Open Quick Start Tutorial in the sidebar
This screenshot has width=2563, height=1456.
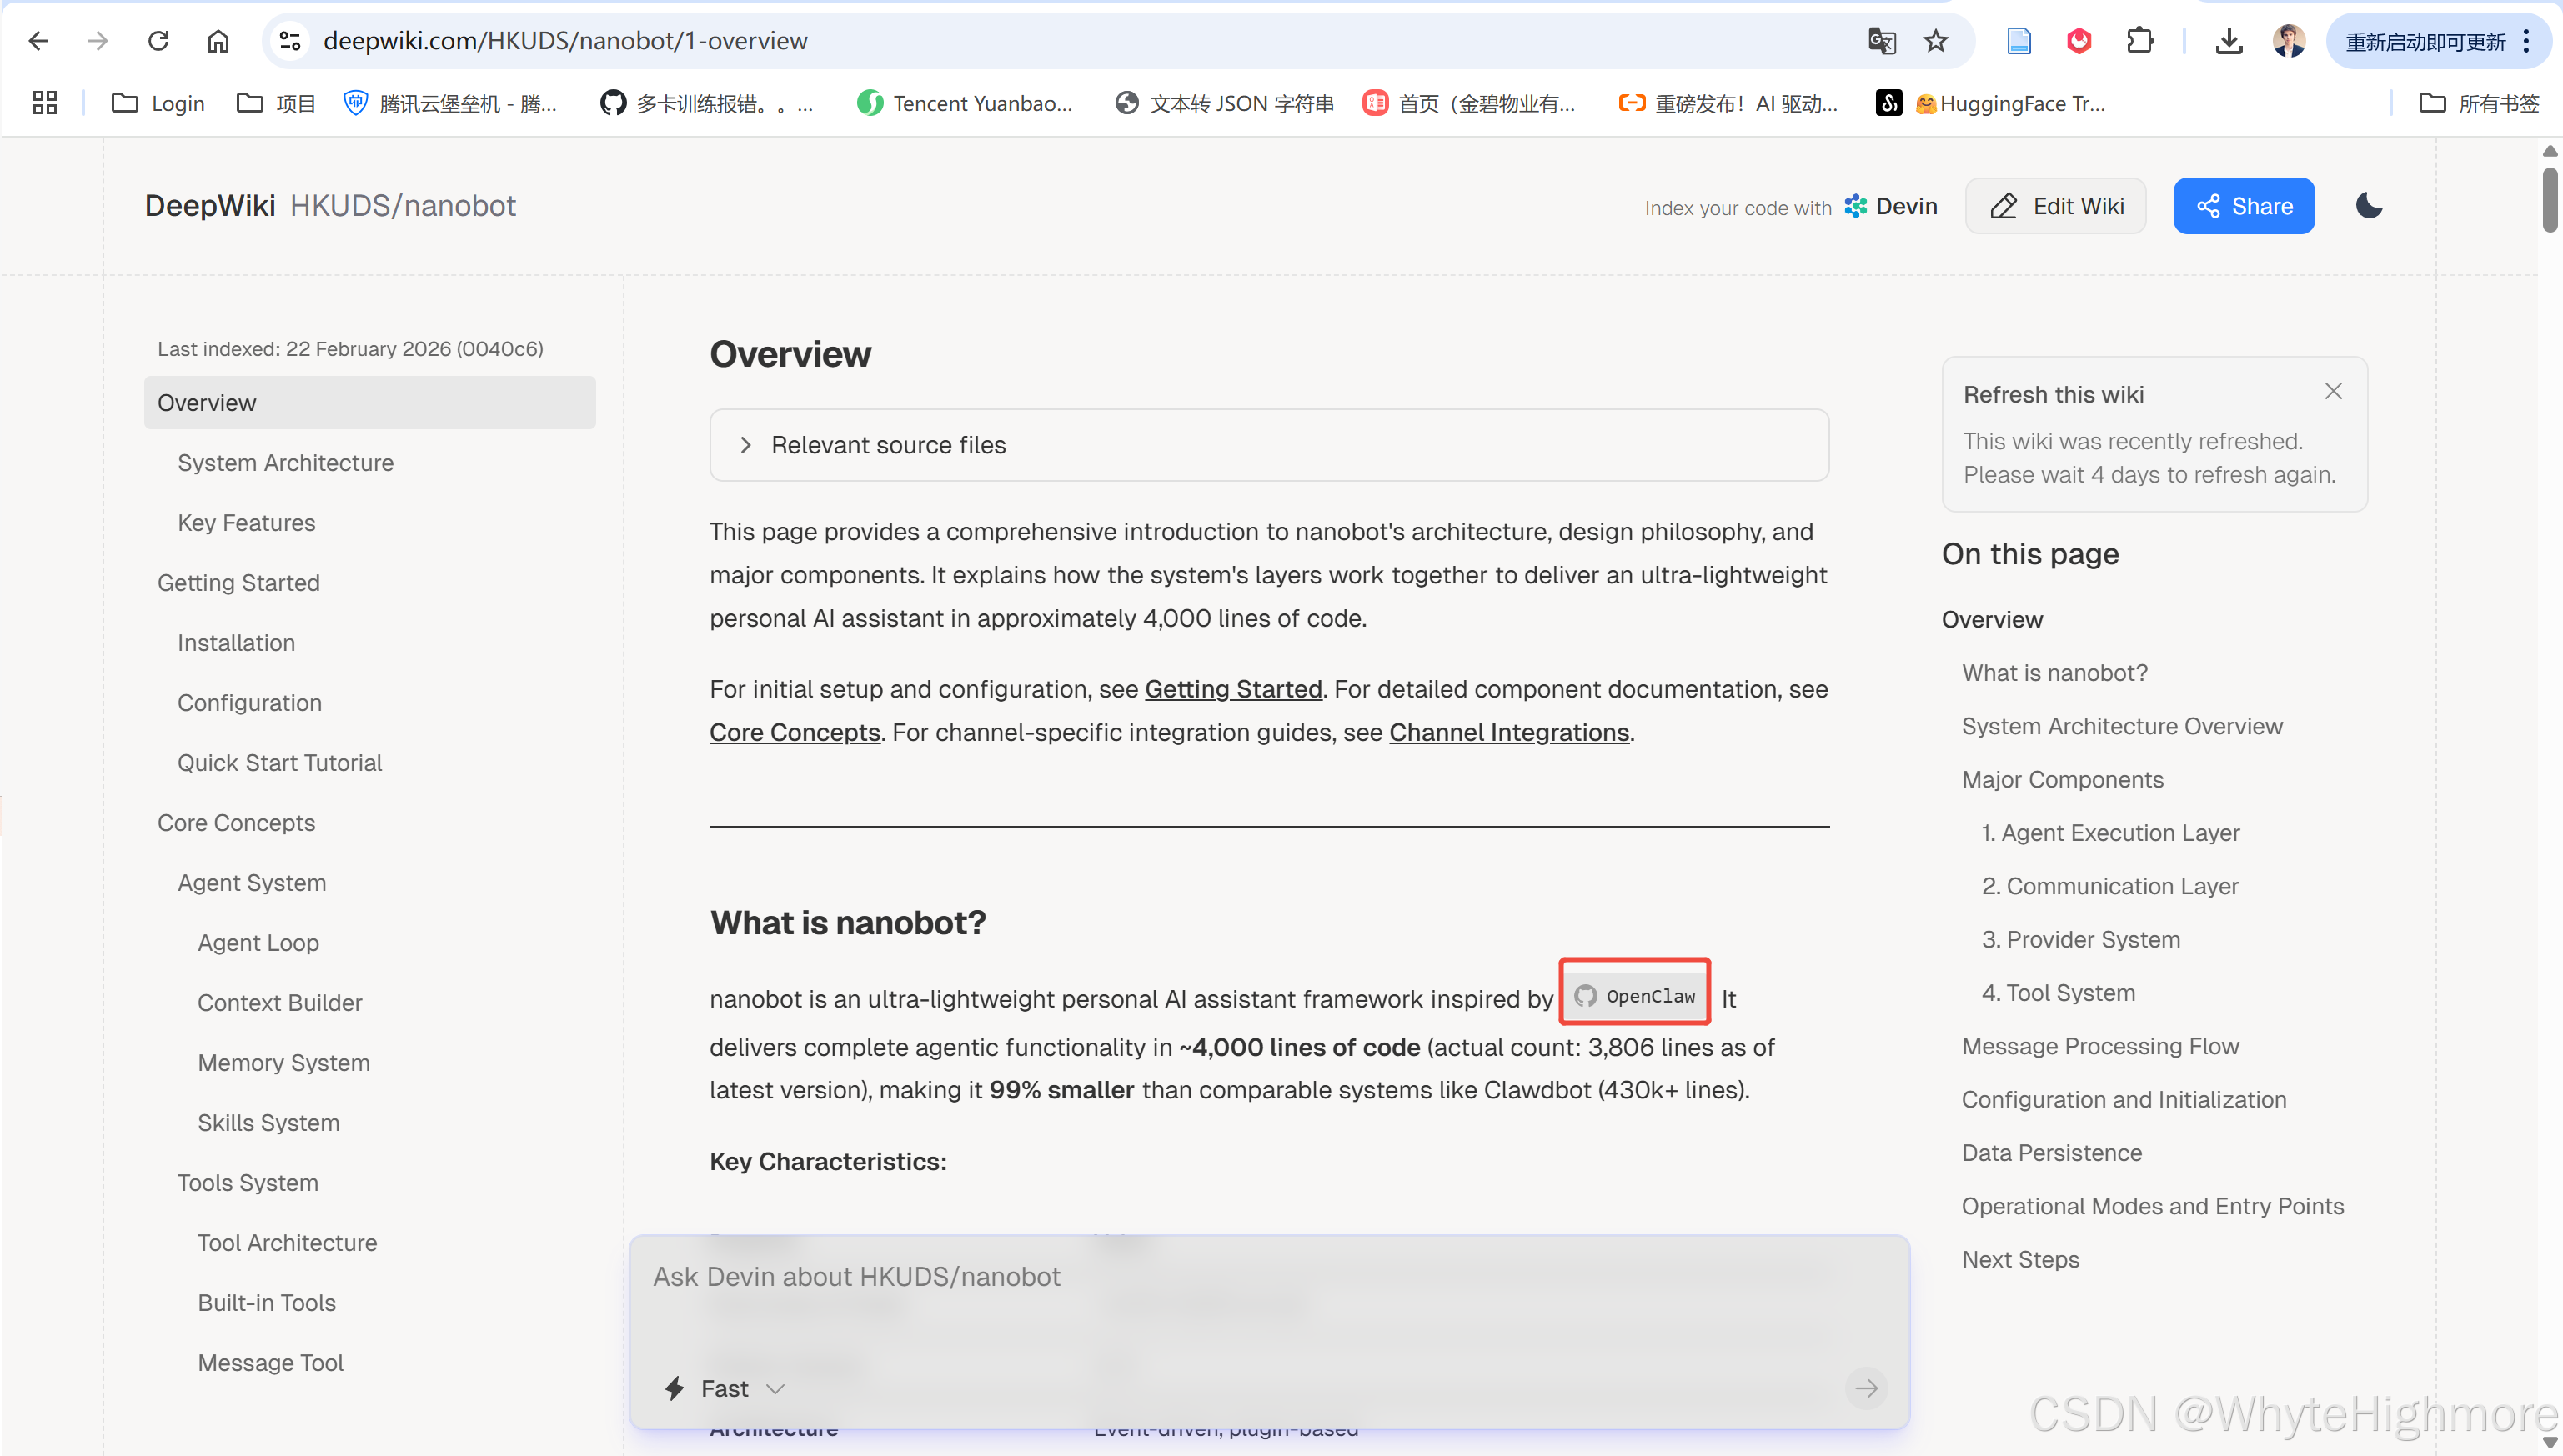pyautogui.click(x=280, y=763)
